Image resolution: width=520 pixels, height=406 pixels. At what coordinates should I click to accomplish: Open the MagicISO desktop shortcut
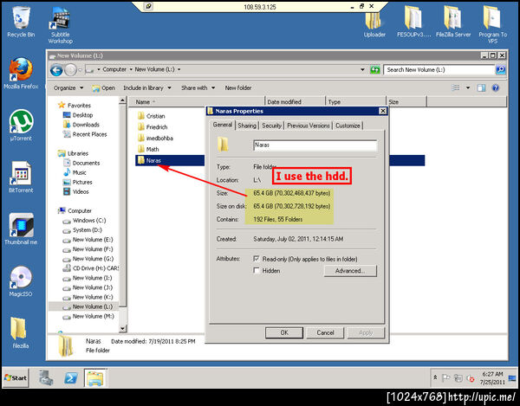coord(21,280)
